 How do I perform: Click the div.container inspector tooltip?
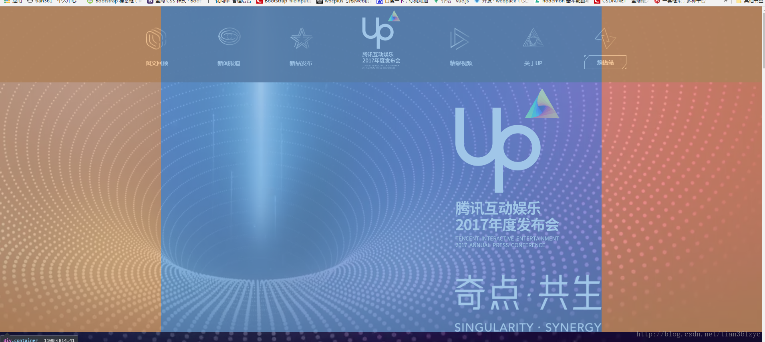coord(39,339)
